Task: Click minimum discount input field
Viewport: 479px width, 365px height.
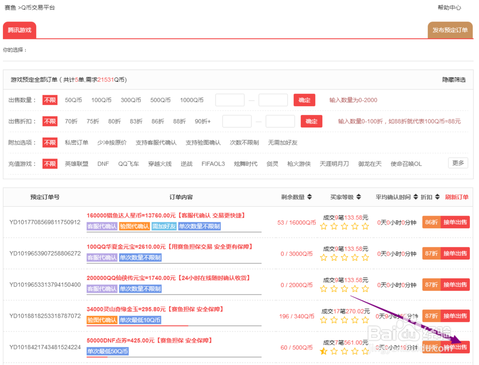Action: (237, 121)
